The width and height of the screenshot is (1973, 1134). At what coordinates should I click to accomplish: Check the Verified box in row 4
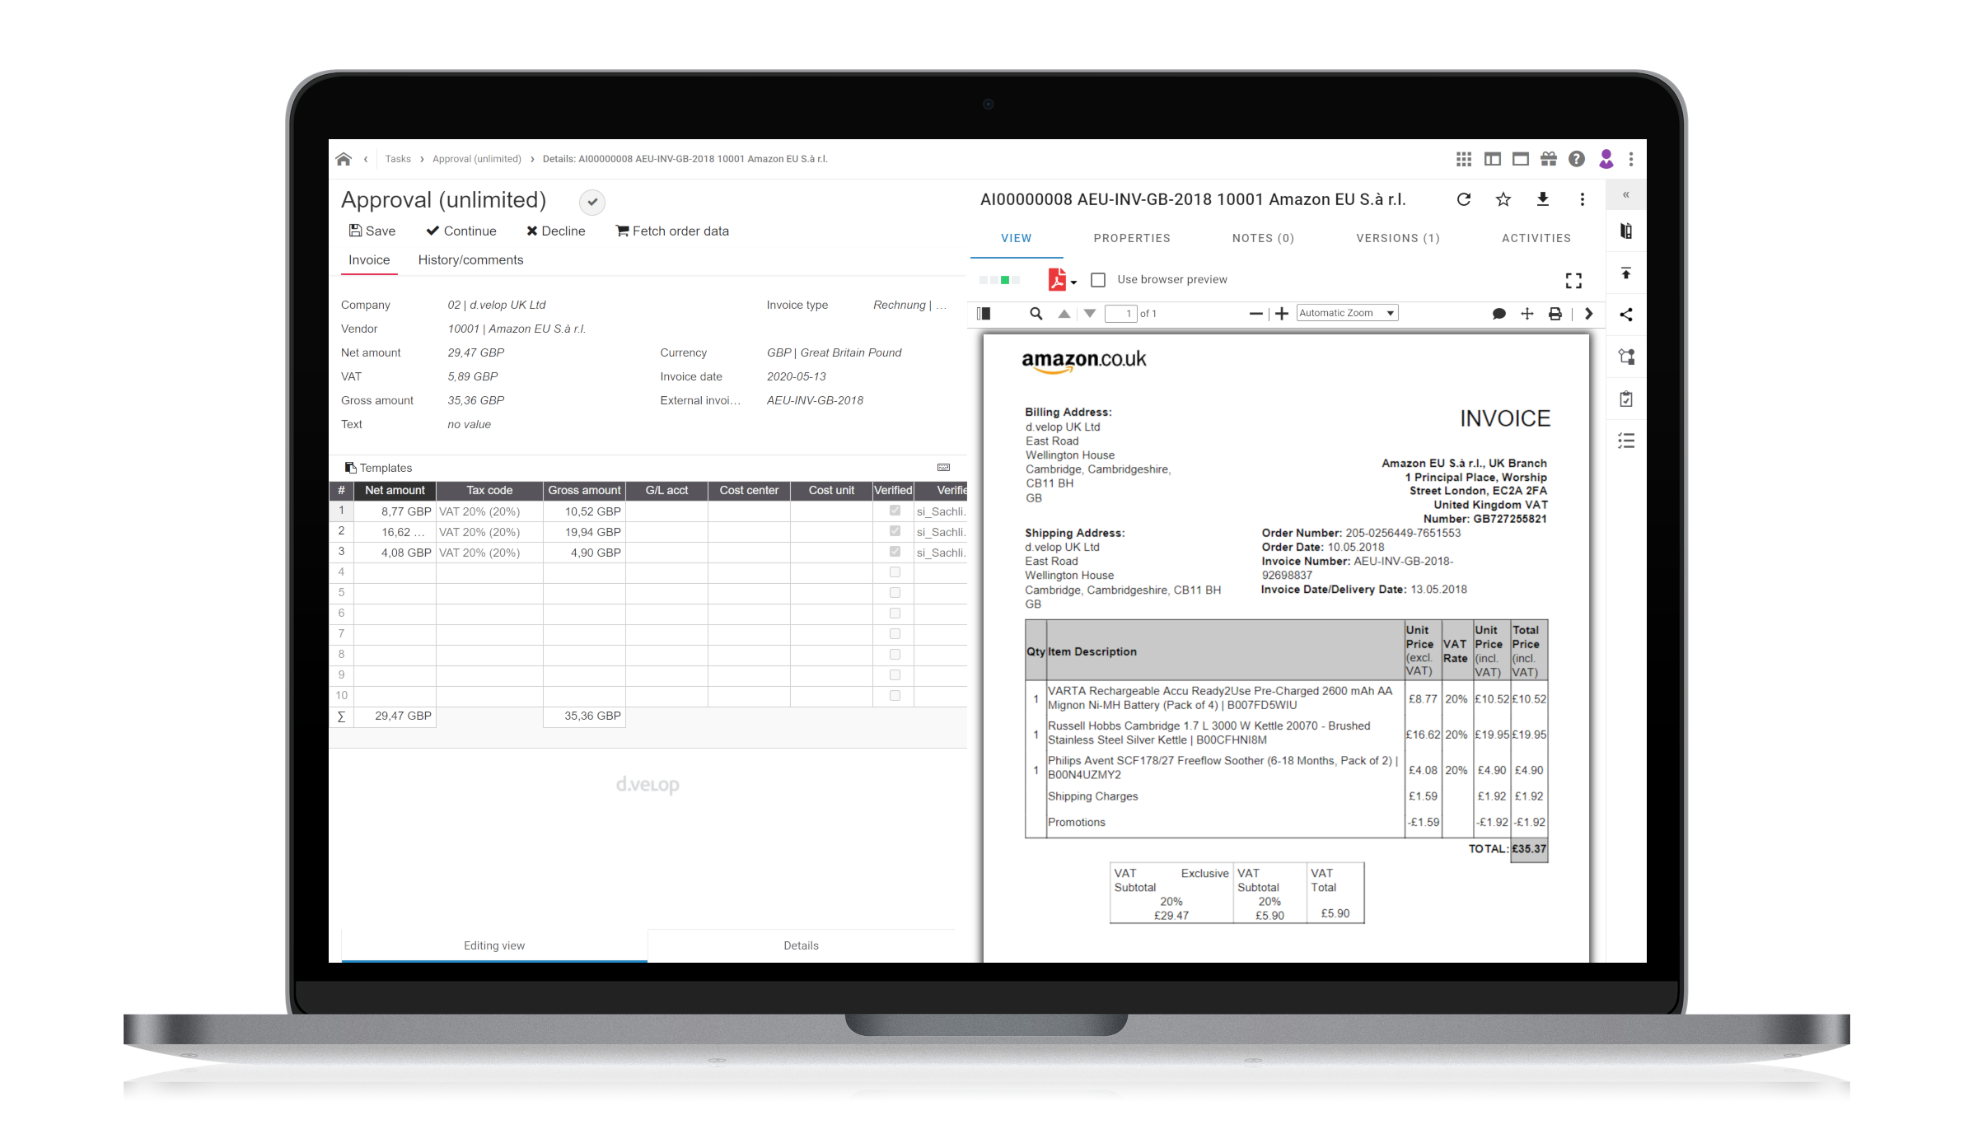[894, 572]
